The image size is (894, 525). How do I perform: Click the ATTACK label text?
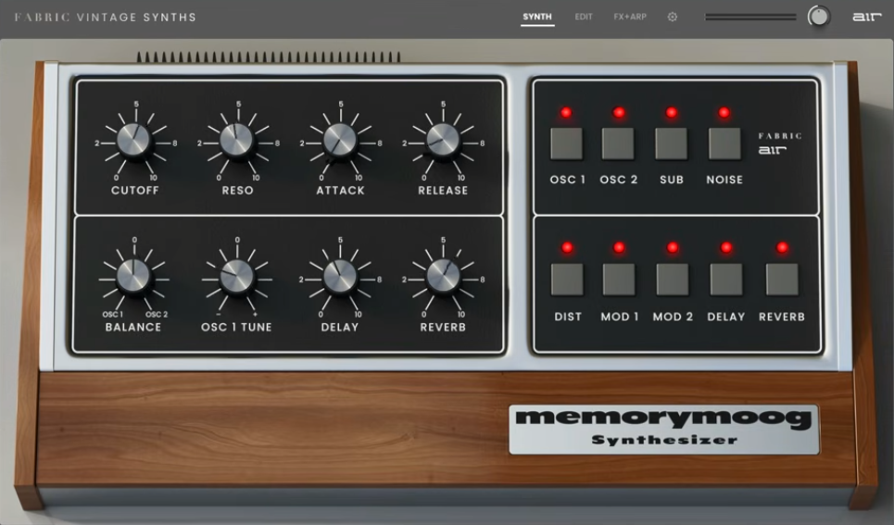pos(340,191)
